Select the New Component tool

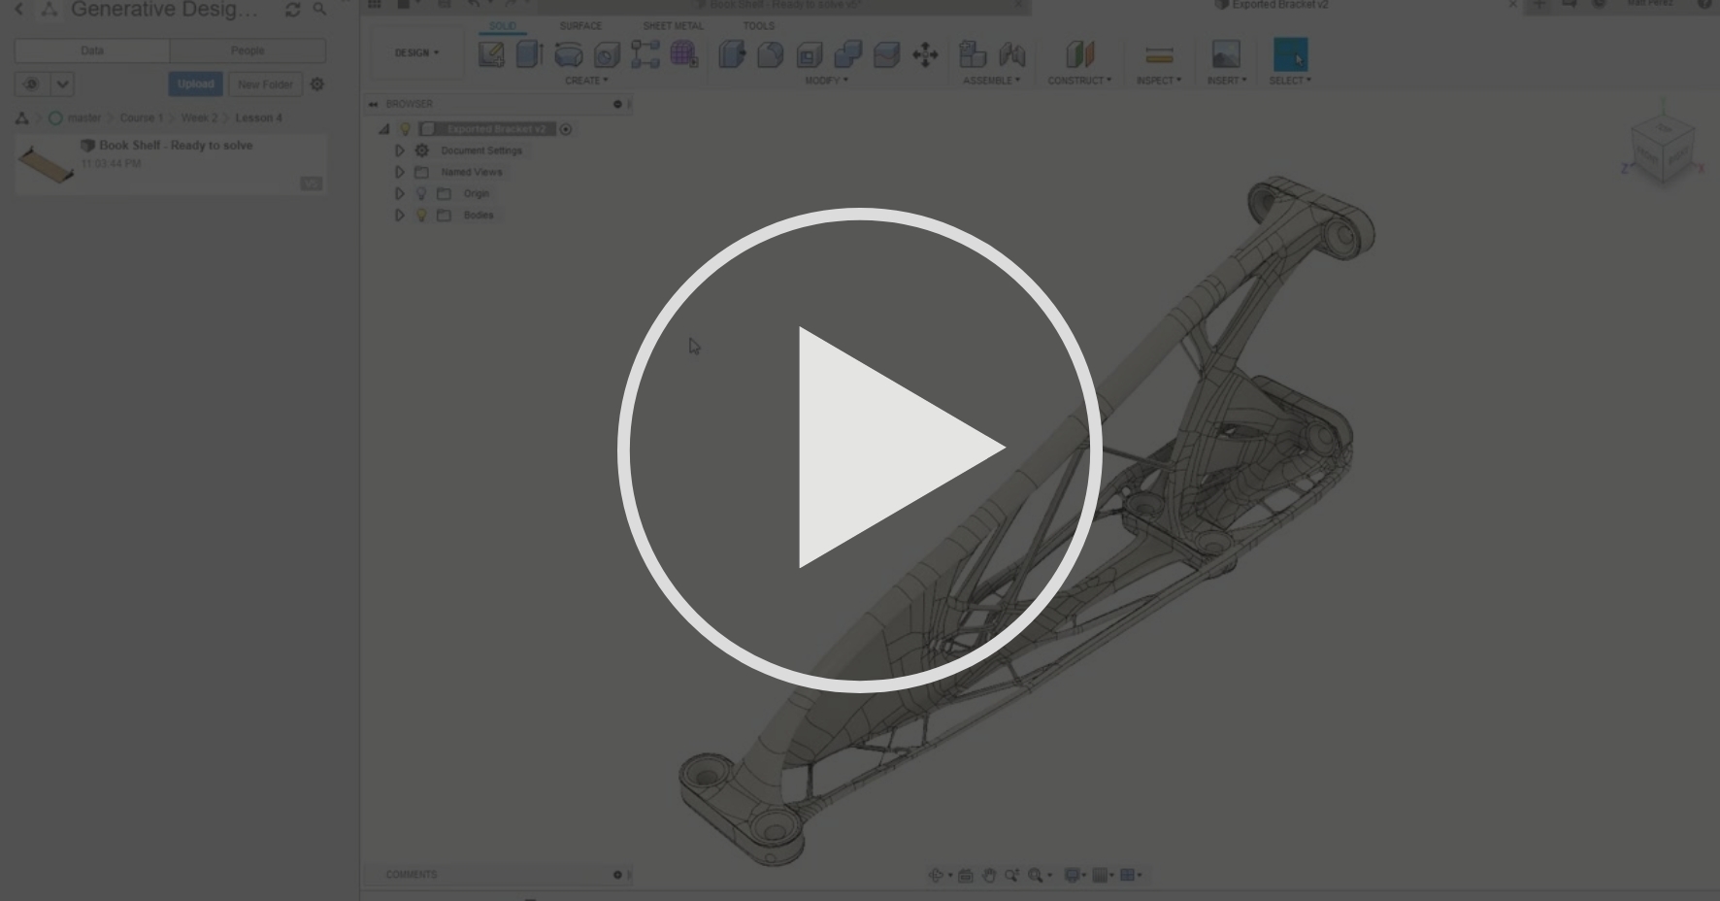(973, 54)
